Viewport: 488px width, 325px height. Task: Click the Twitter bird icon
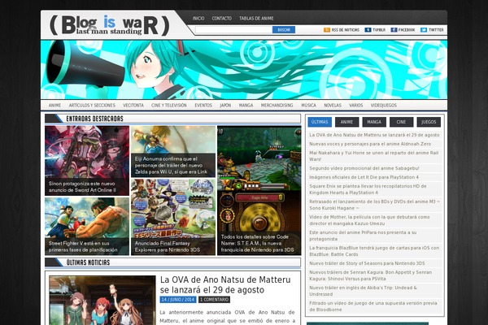click(424, 29)
